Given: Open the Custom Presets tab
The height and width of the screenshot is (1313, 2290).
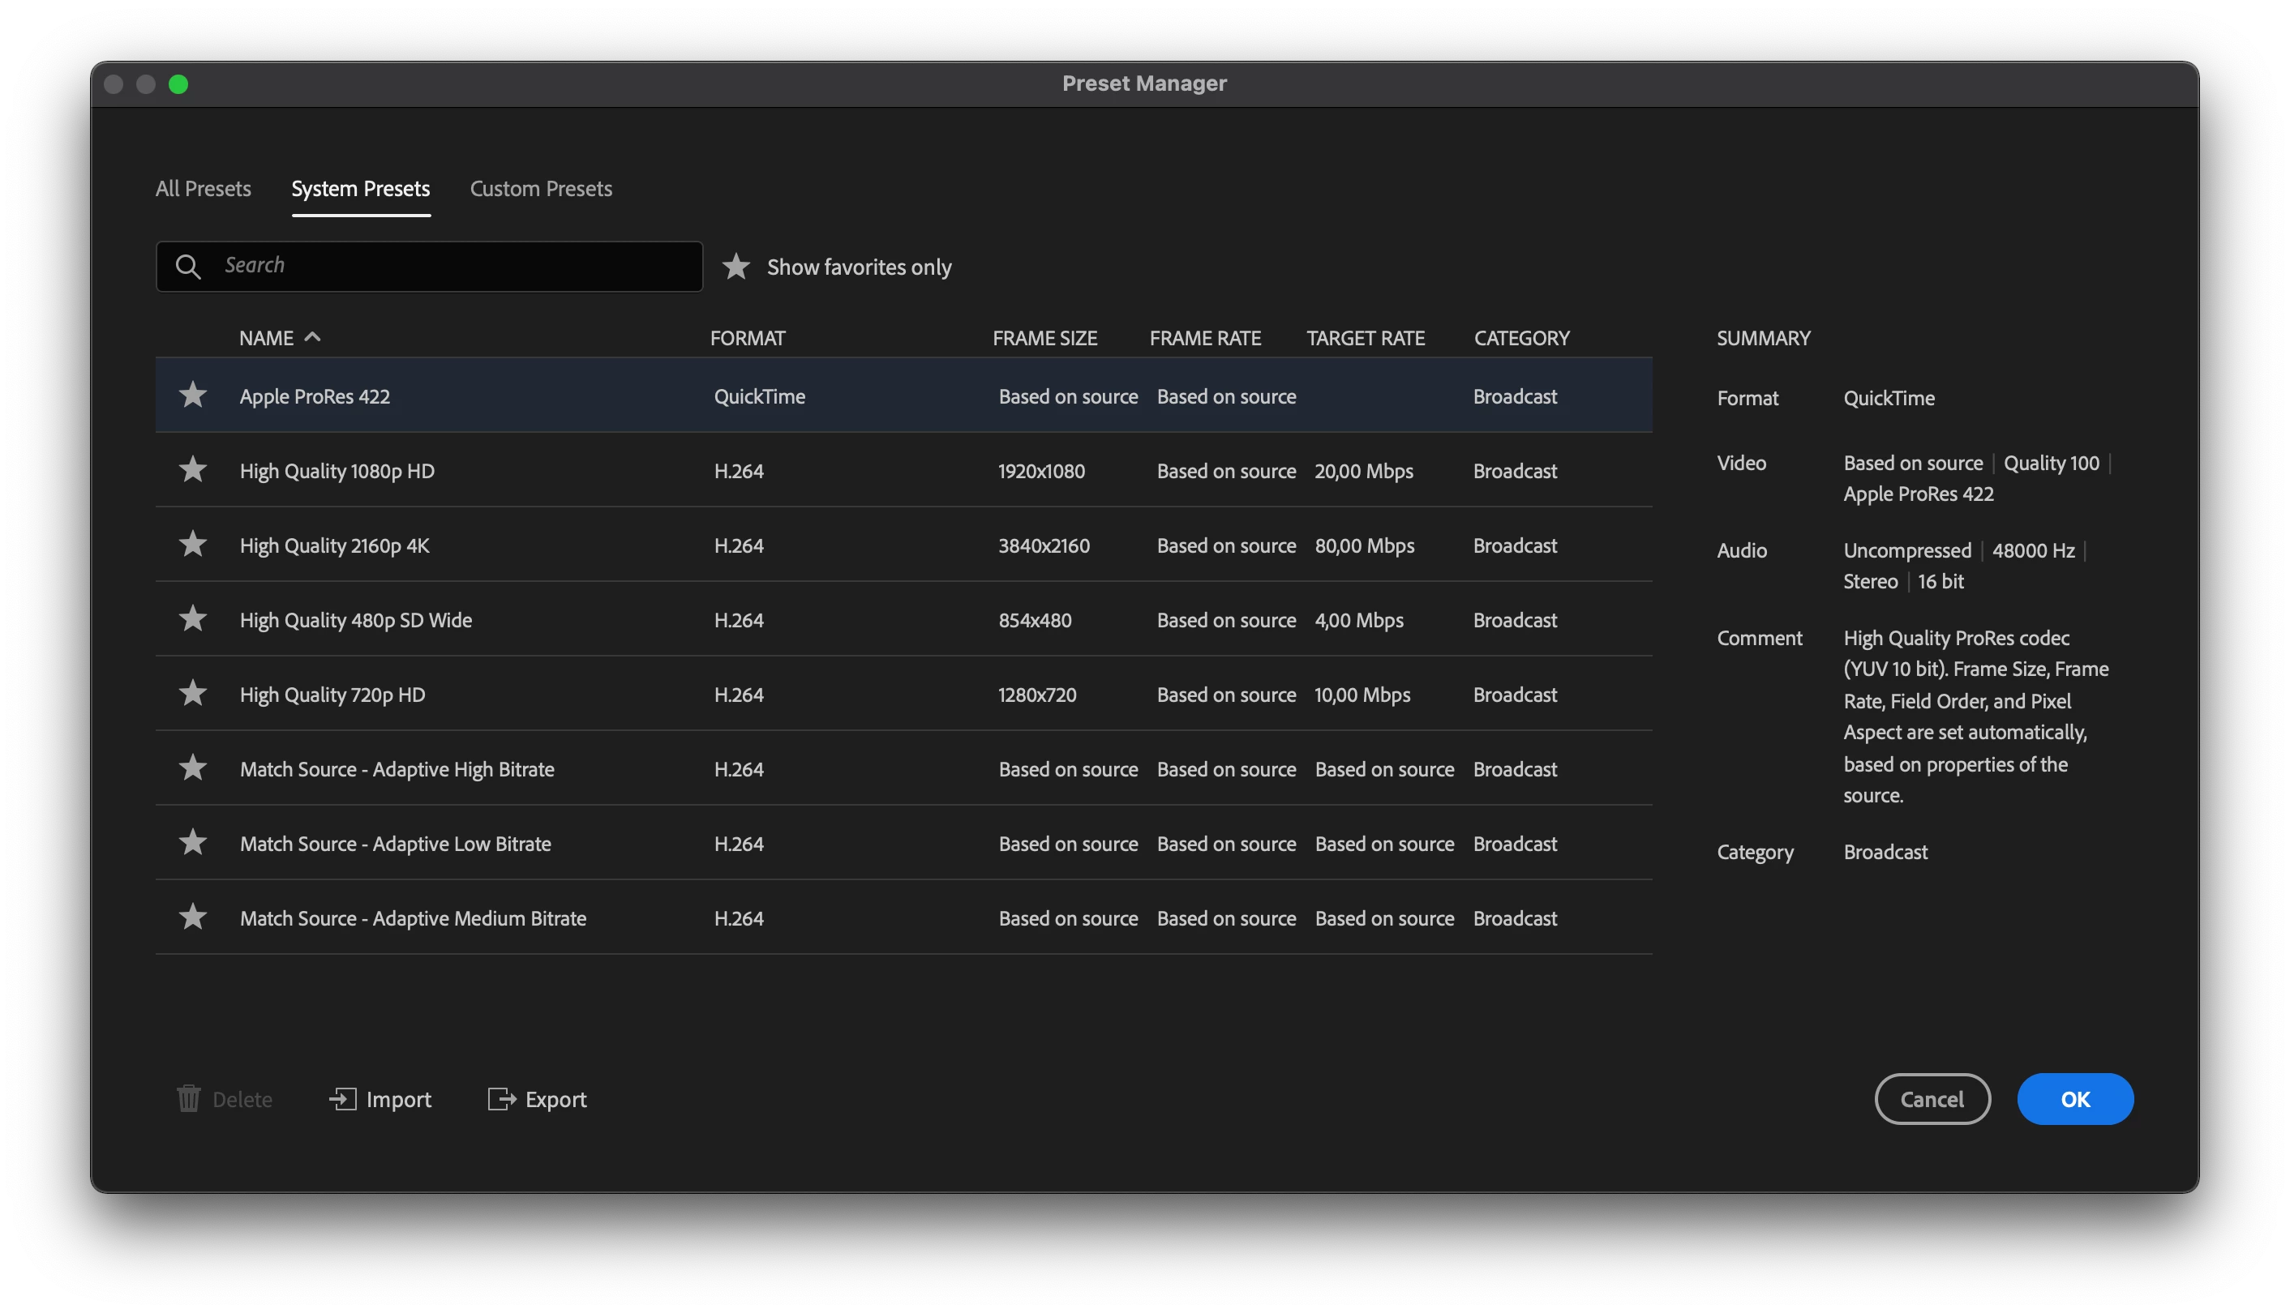Looking at the screenshot, I should (x=540, y=189).
